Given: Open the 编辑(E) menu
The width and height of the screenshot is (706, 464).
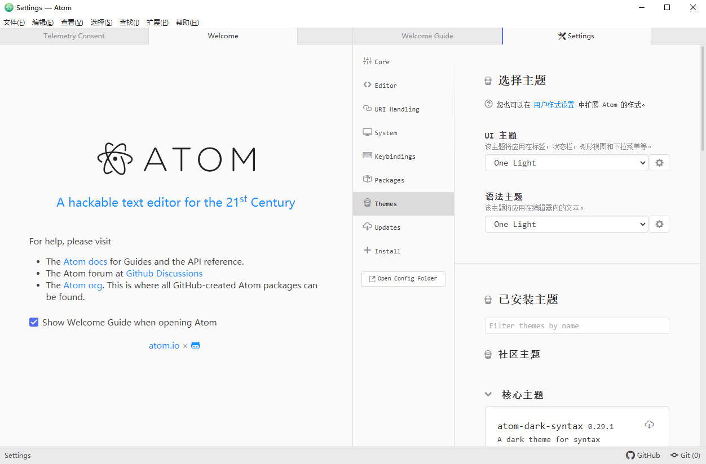Looking at the screenshot, I should tap(43, 23).
